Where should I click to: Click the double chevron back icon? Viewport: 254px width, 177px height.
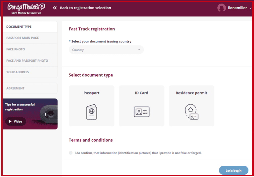[55, 8]
